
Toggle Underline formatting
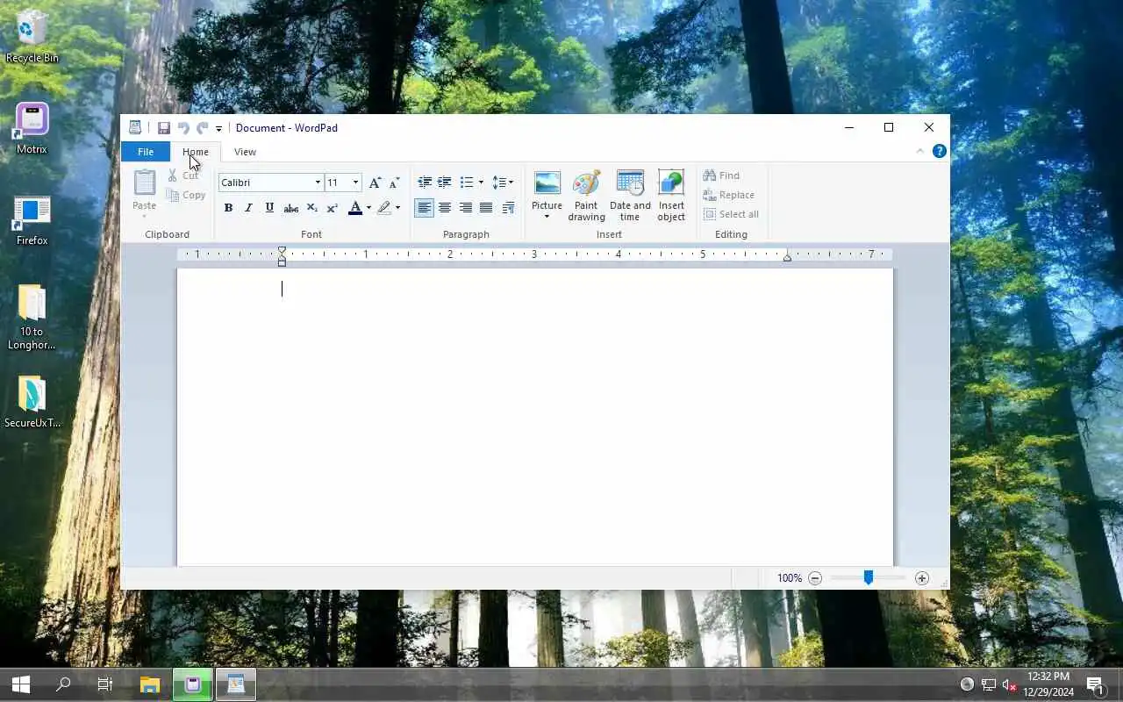click(x=269, y=208)
